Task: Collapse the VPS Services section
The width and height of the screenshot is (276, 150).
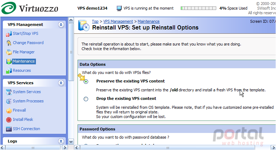Action: pyautogui.click(x=61, y=83)
